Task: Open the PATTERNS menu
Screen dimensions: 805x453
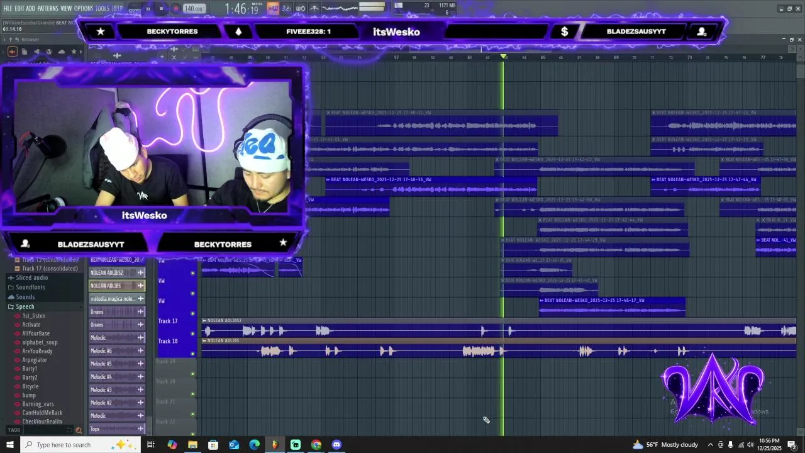Action: tap(48, 8)
